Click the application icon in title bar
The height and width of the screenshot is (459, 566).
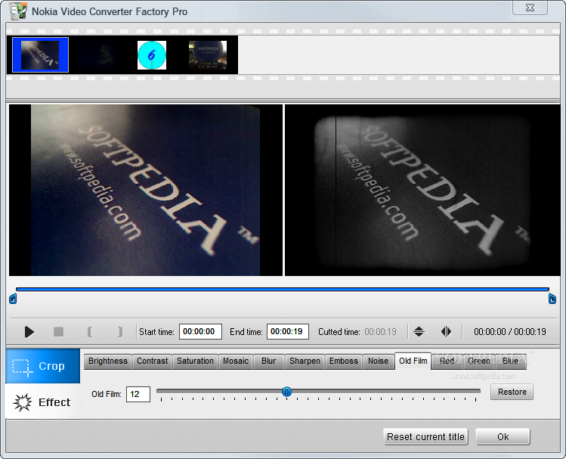(x=18, y=11)
